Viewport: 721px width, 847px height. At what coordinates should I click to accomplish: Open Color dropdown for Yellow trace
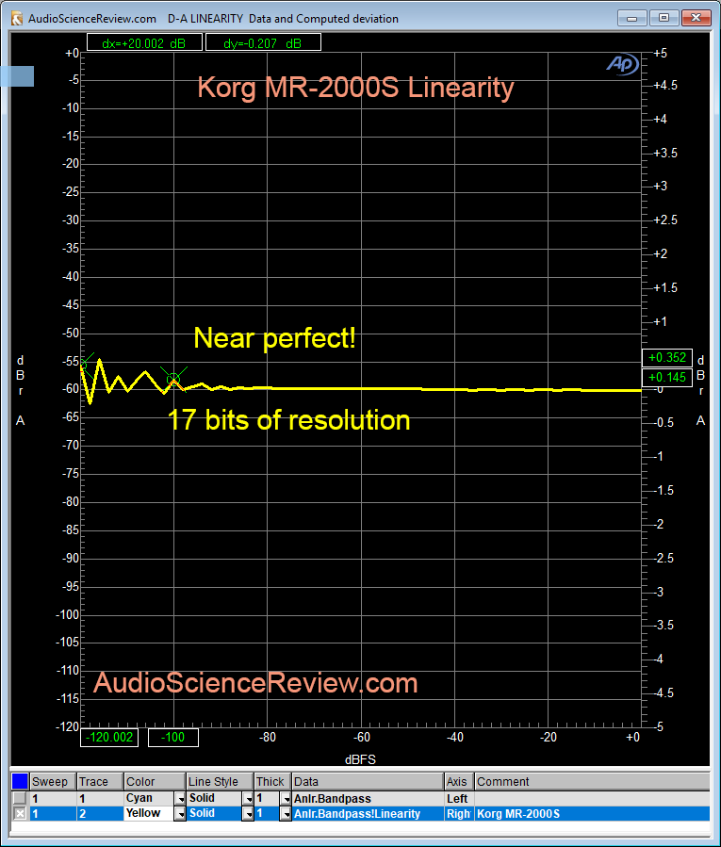(x=180, y=813)
